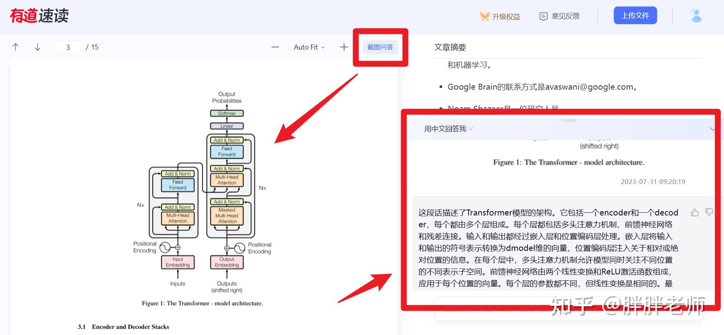Click the butterfly icon beside 升级权益
The width and height of the screenshot is (724, 335).
tap(484, 16)
